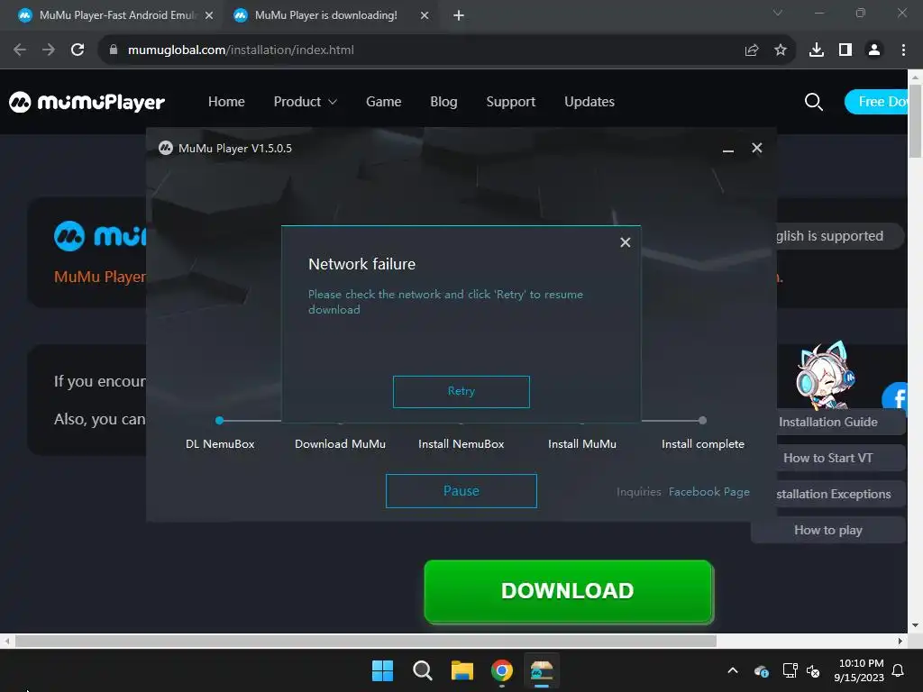Image resolution: width=923 pixels, height=692 pixels.
Task: Reload the current page
Action: [x=78, y=50]
